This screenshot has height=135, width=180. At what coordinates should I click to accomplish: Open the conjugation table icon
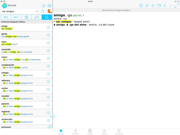pos(141,6)
